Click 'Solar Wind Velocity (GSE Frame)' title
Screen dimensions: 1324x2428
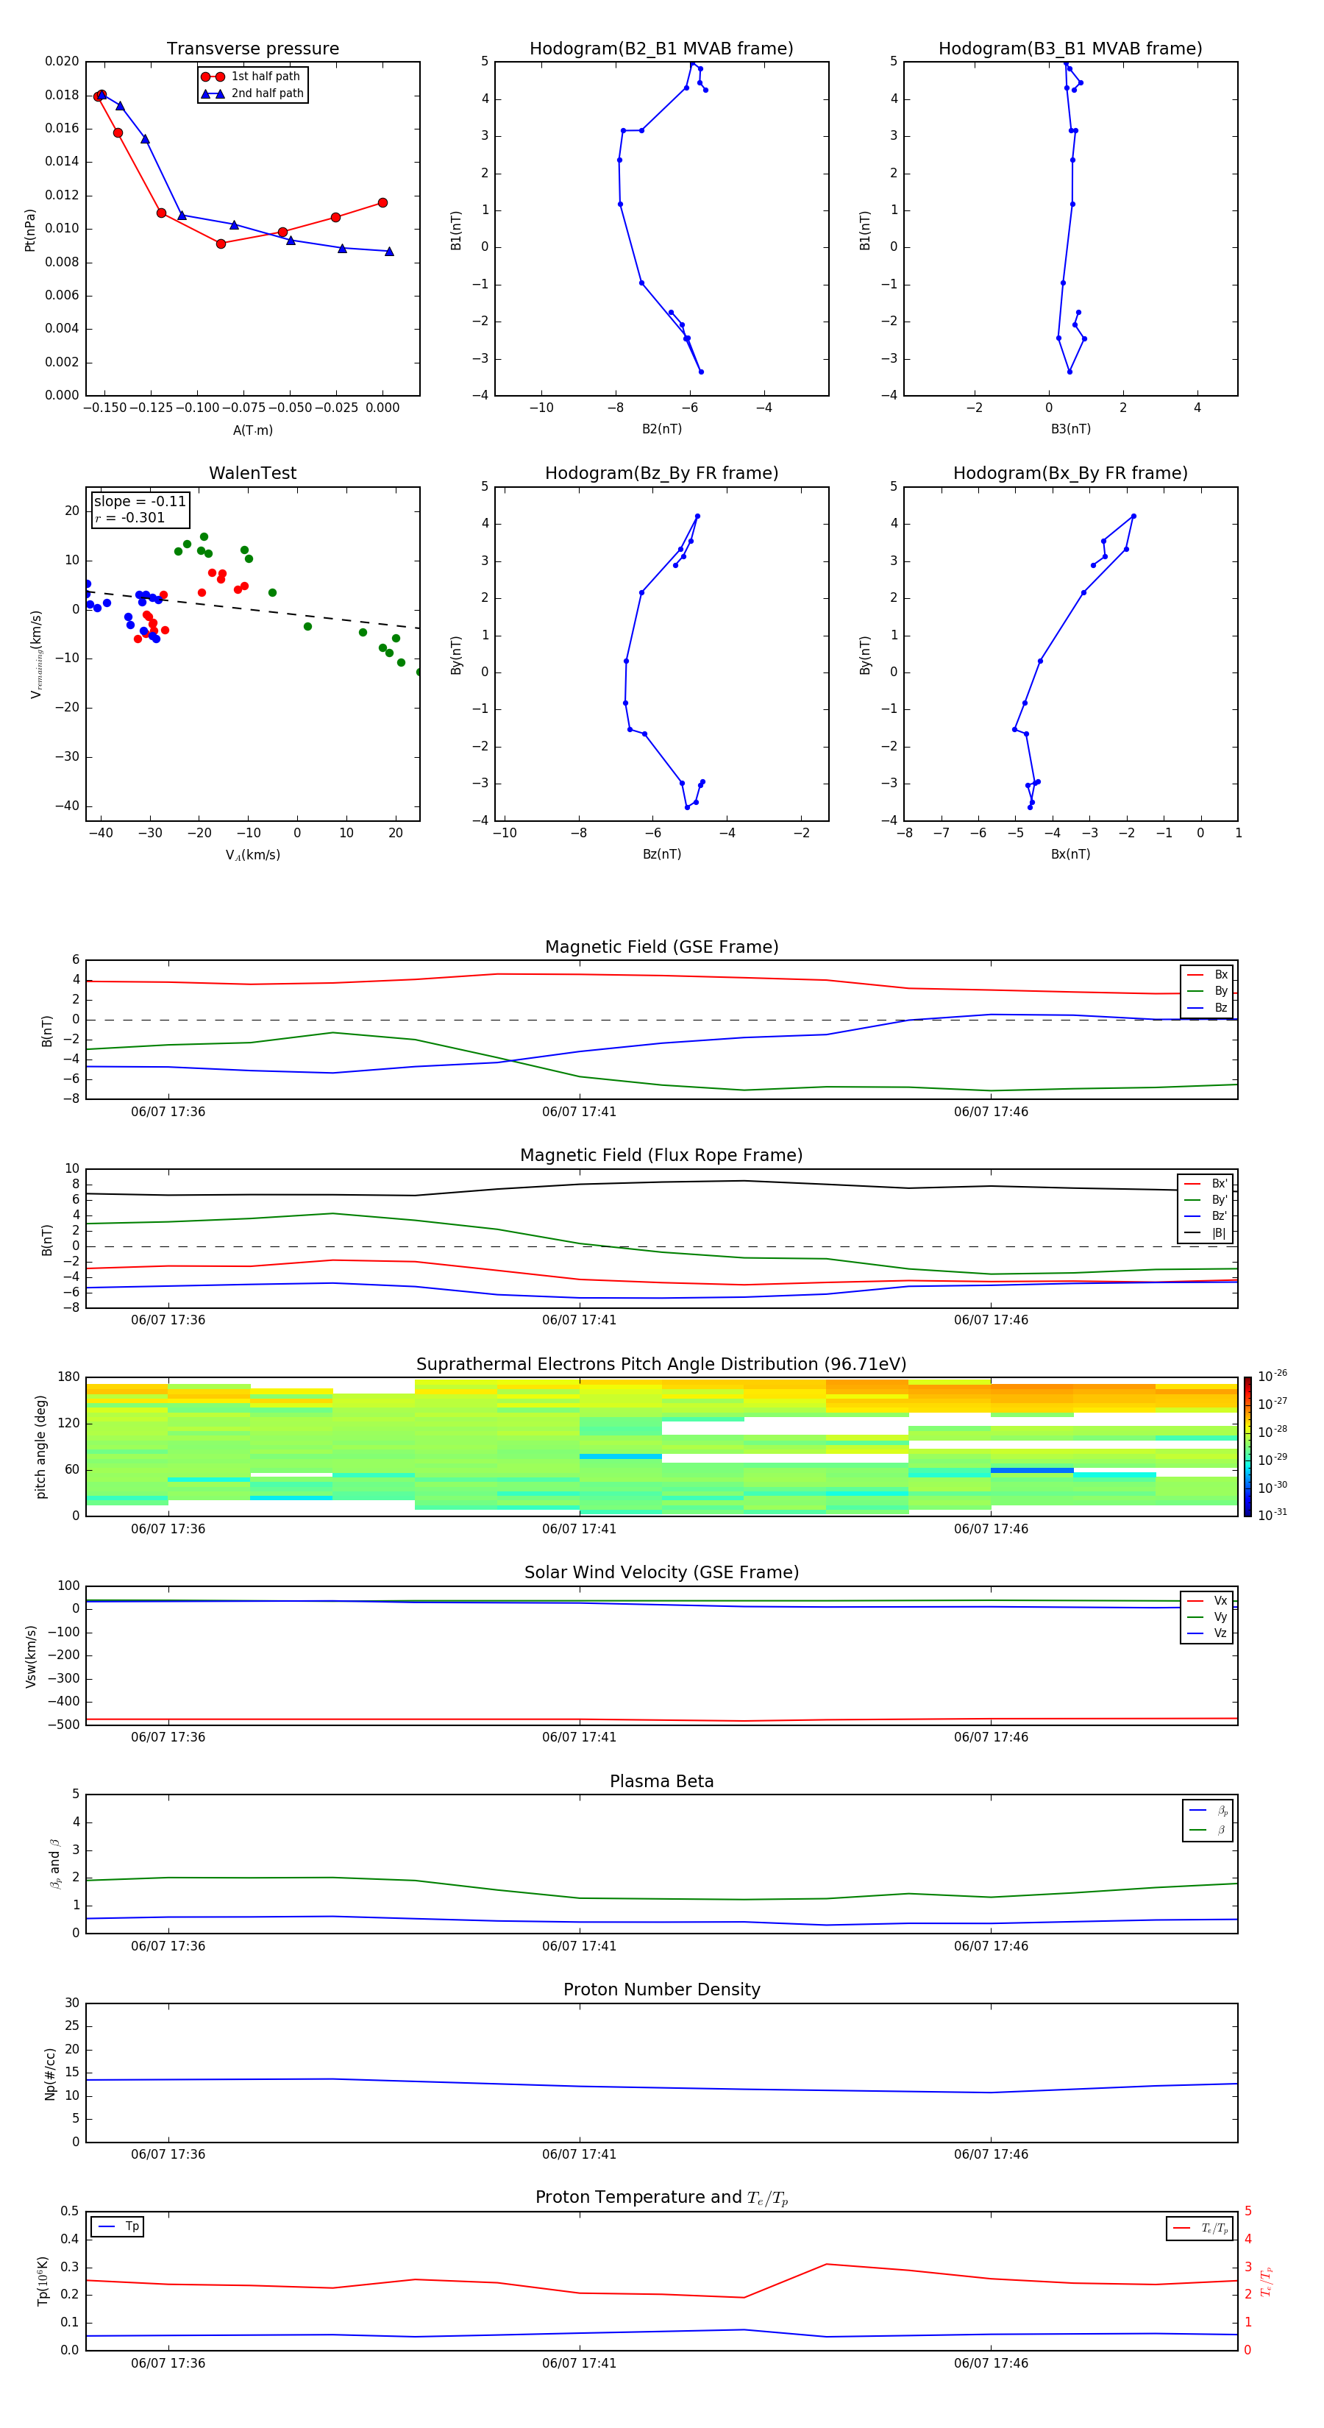pos(661,1573)
